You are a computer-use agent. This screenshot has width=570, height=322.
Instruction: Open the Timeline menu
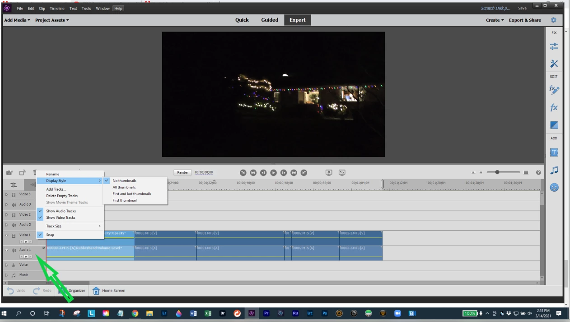(57, 9)
